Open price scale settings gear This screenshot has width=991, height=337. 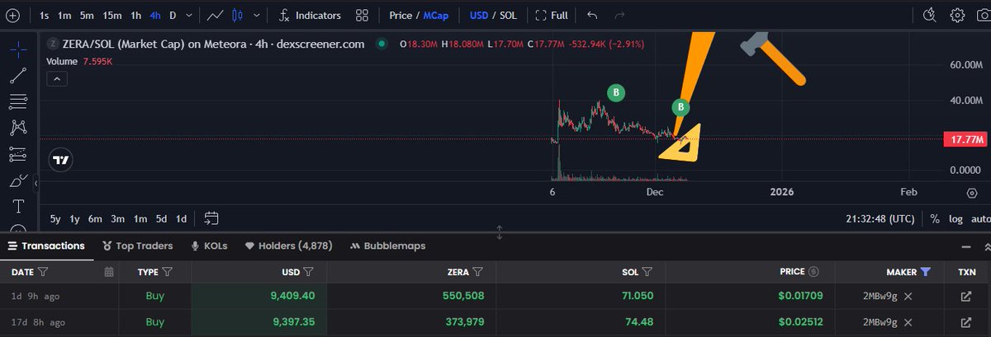pyautogui.click(x=972, y=193)
